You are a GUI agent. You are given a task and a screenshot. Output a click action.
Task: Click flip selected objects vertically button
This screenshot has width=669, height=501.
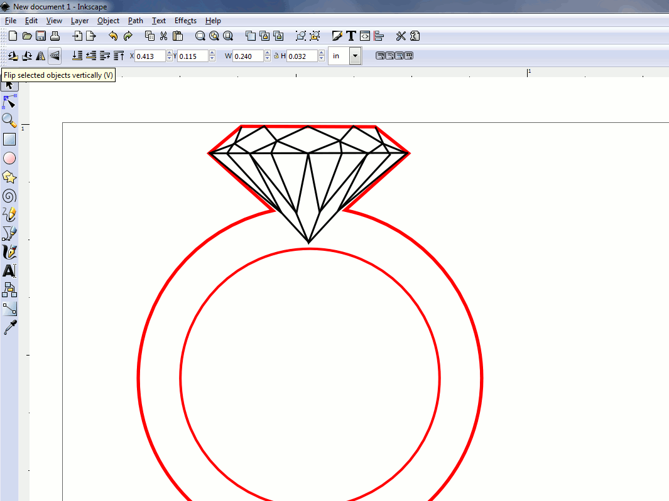tap(55, 56)
